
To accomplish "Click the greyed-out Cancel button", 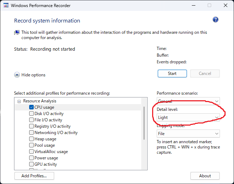I will click(x=205, y=74).
